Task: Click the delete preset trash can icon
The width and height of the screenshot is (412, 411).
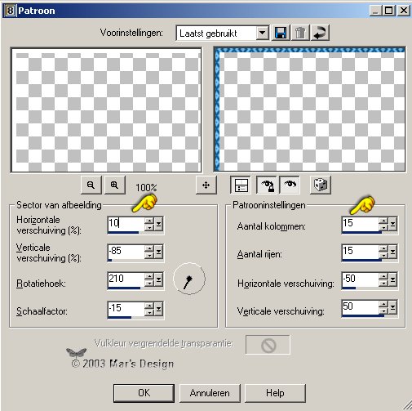Action: click(x=300, y=33)
